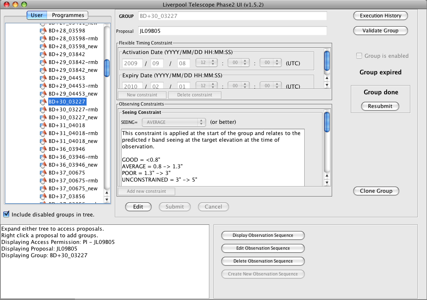427x300 pixels.
Task: Click the icon beside BD+36_03946-rmb
Action: click(43, 157)
